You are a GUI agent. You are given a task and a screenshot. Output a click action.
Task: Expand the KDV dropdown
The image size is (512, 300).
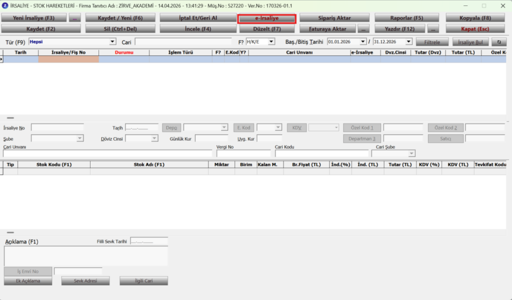click(x=336, y=127)
